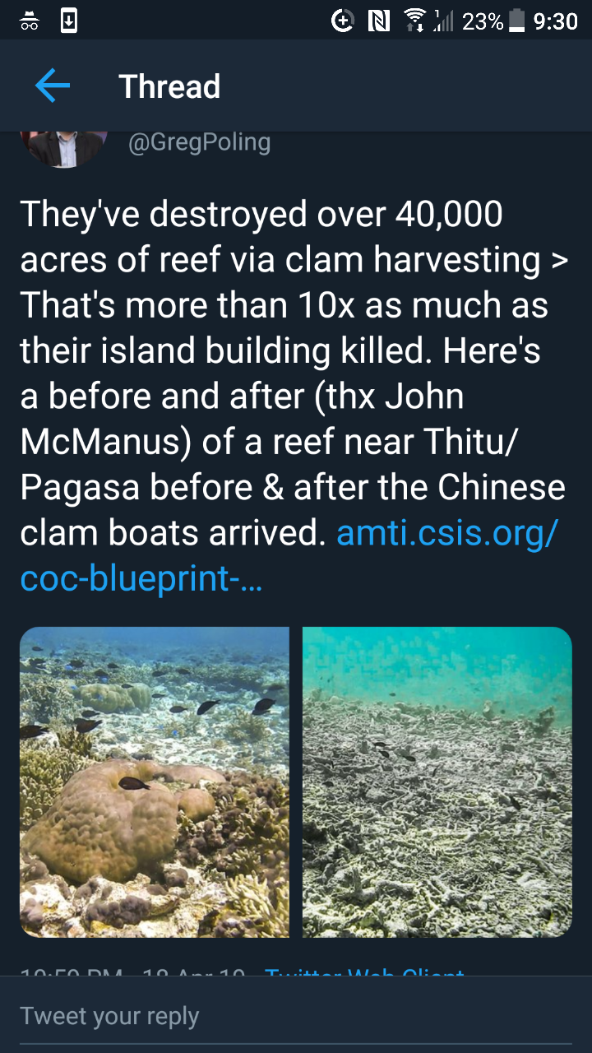Viewport: 592px width, 1053px height.
Task: Tap the 23% battery percentage text
Action: [483, 21]
